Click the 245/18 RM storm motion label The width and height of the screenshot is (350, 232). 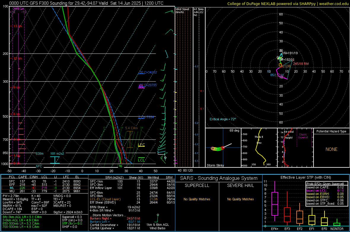pos(301,64)
